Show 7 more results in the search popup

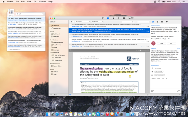coord(15,49)
